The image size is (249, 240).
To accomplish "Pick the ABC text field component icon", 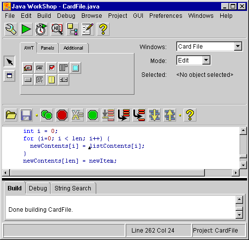I will (x=40, y=68).
